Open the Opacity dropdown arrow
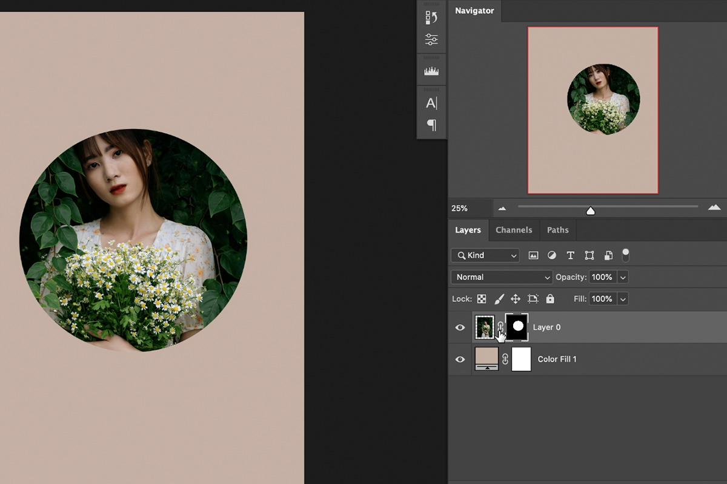 point(623,276)
